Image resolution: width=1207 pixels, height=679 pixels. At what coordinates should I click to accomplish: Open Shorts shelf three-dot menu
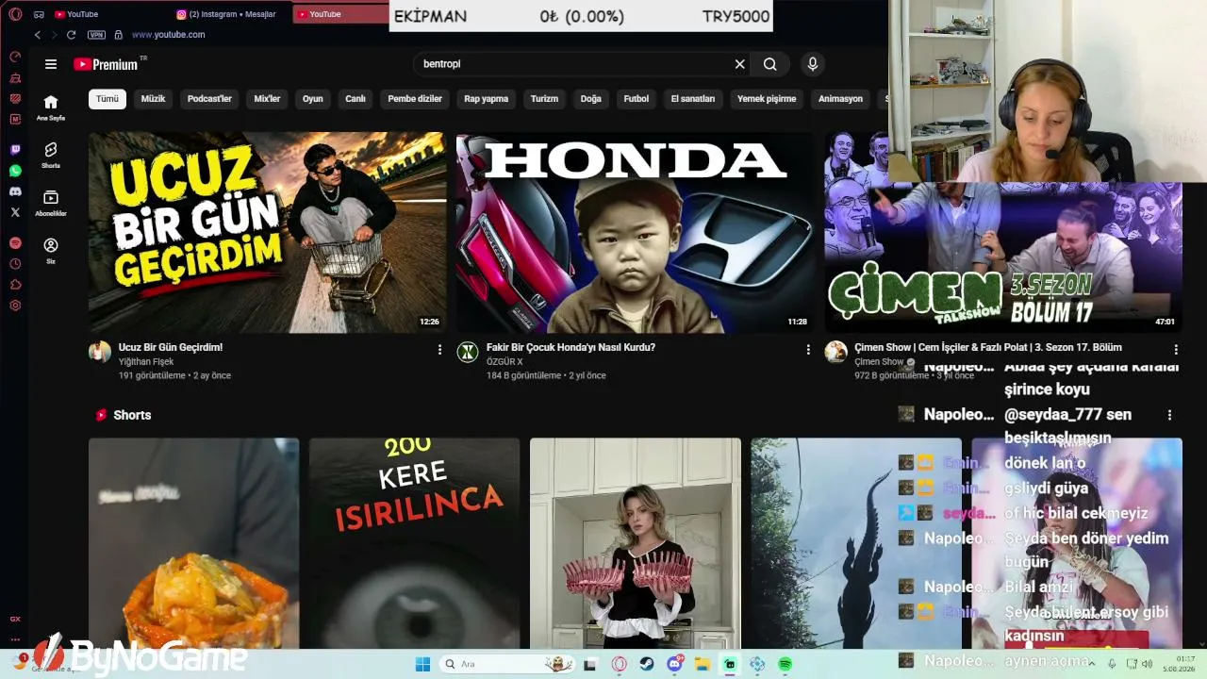(x=1169, y=415)
